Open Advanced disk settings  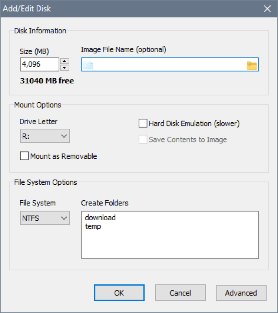pyautogui.click(x=241, y=293)
